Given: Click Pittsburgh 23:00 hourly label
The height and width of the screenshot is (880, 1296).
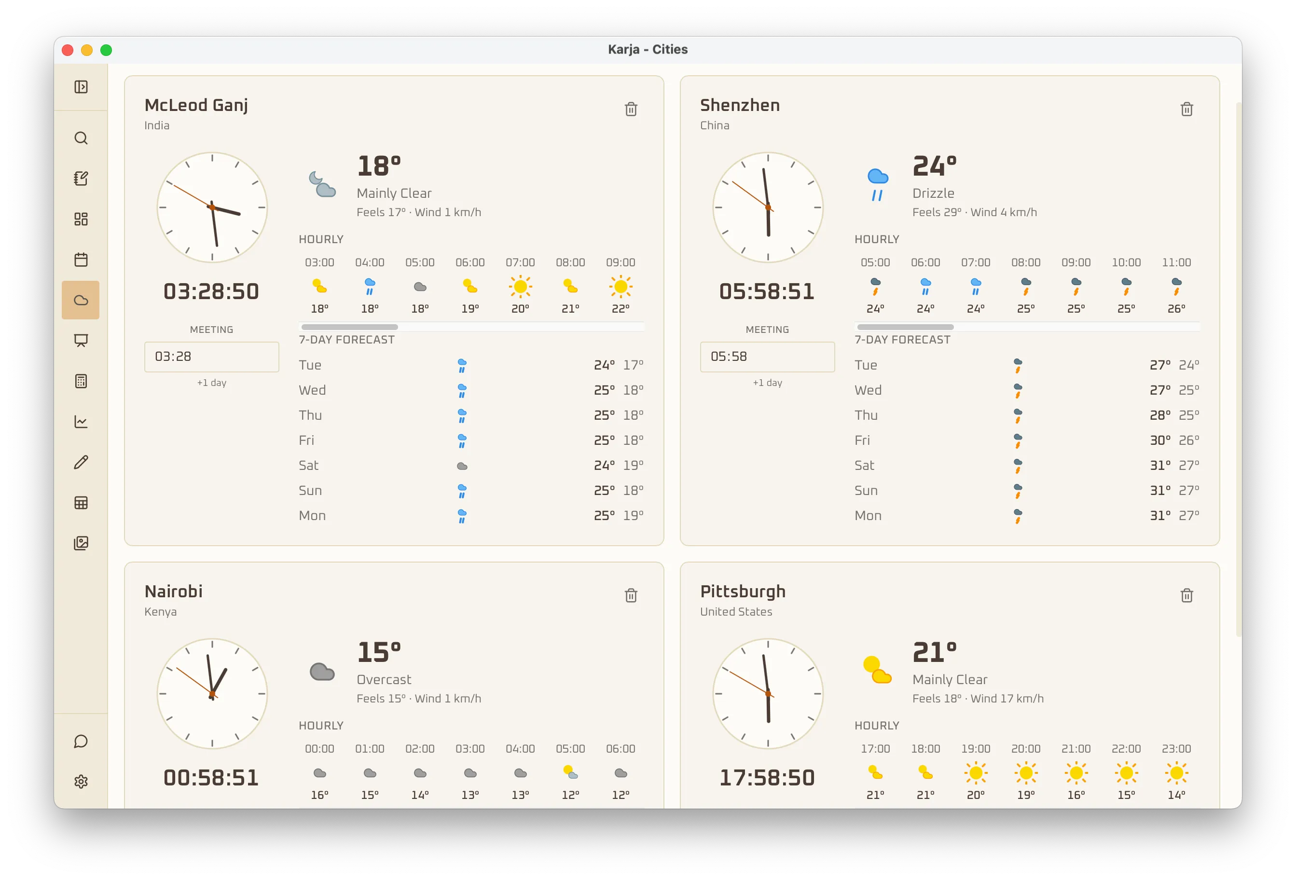Looking at the screenshot, I should click(1177, 749).
